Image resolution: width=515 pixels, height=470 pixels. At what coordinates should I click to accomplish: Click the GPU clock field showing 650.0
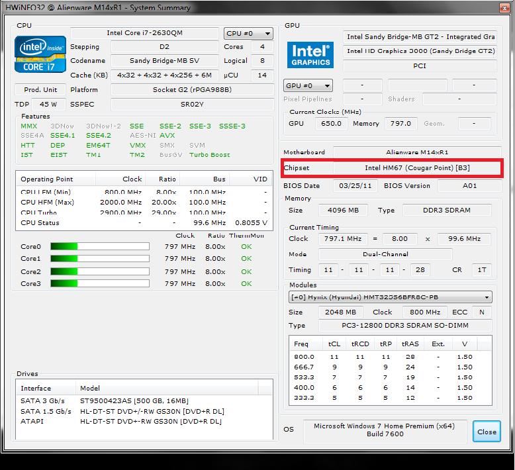click(331, 124)
